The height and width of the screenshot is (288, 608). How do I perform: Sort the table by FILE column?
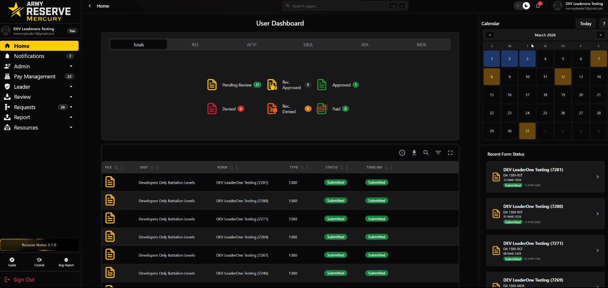(x=116, y=167)
